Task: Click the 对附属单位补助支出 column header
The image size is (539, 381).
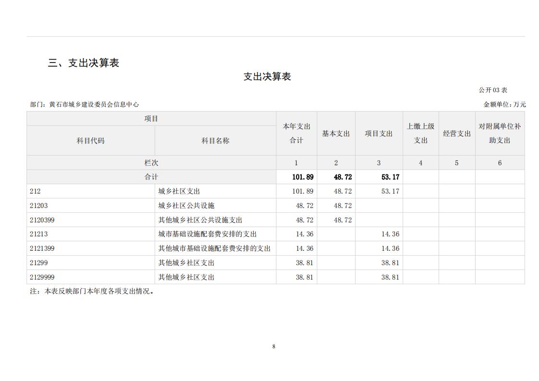Action: [x=500, y=133]
